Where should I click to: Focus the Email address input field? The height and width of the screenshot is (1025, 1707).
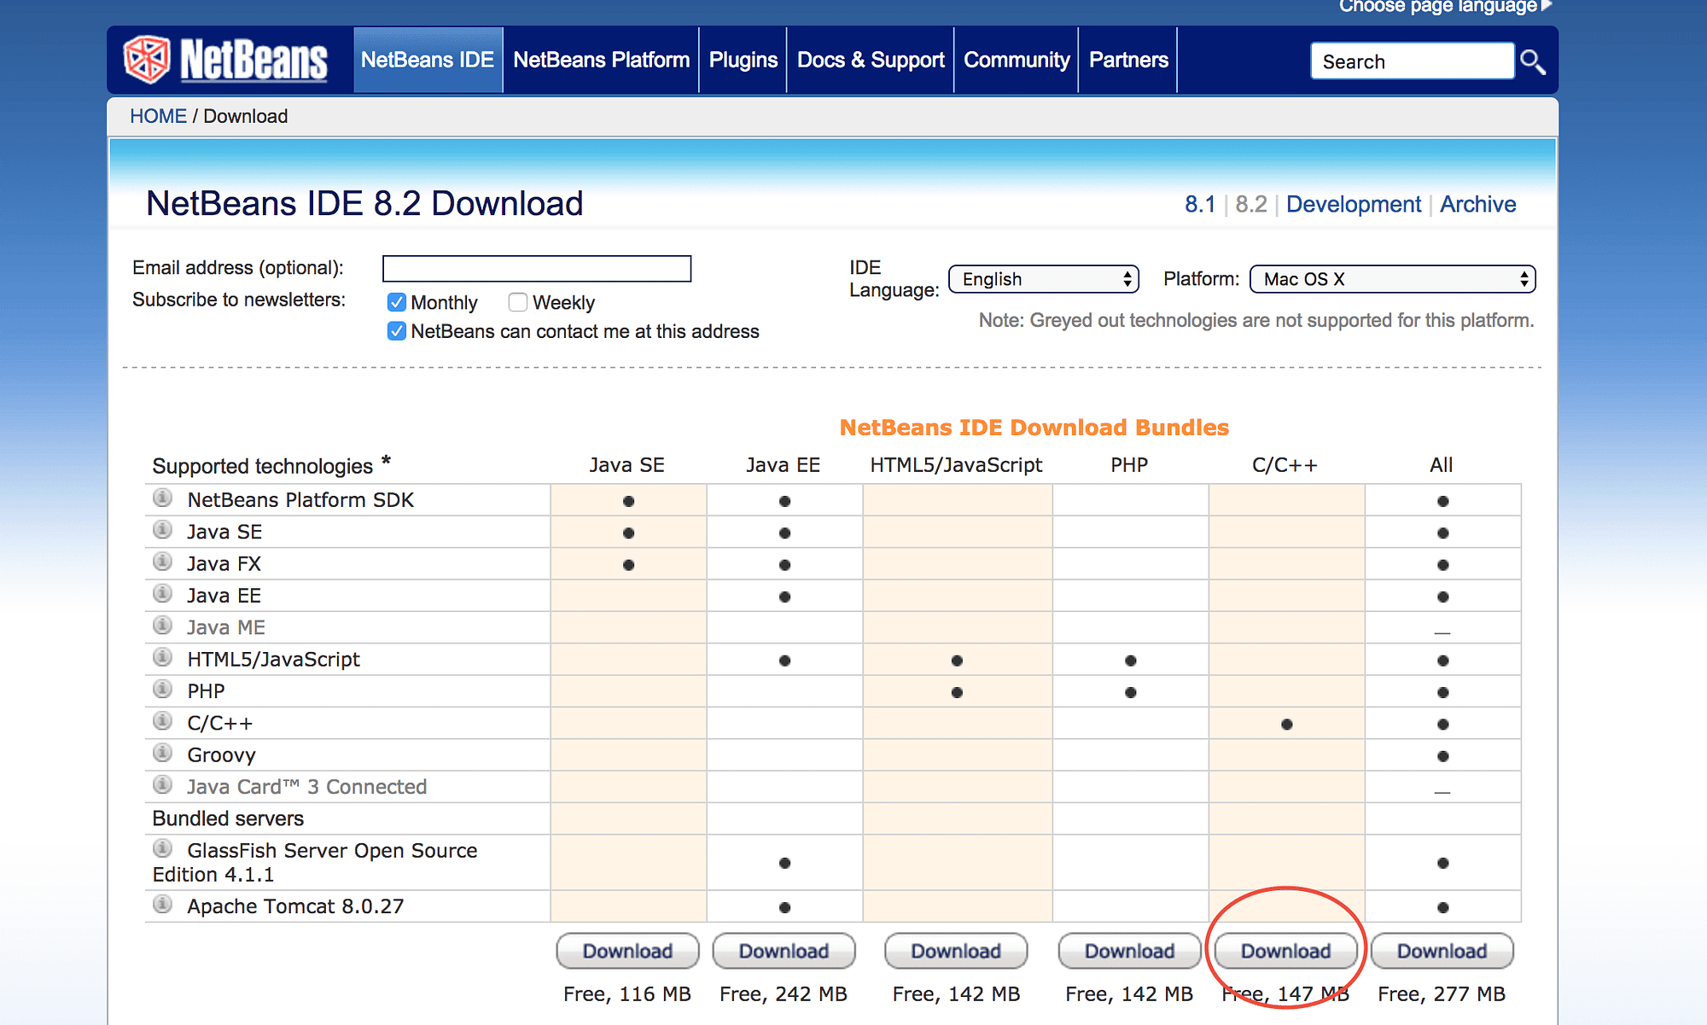537,269
